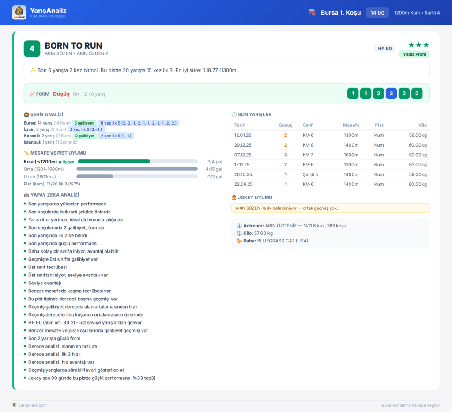Viewport: 452px width, 412px height.
Task: Click the 14:00 race time badge
Action: (377, 13)
